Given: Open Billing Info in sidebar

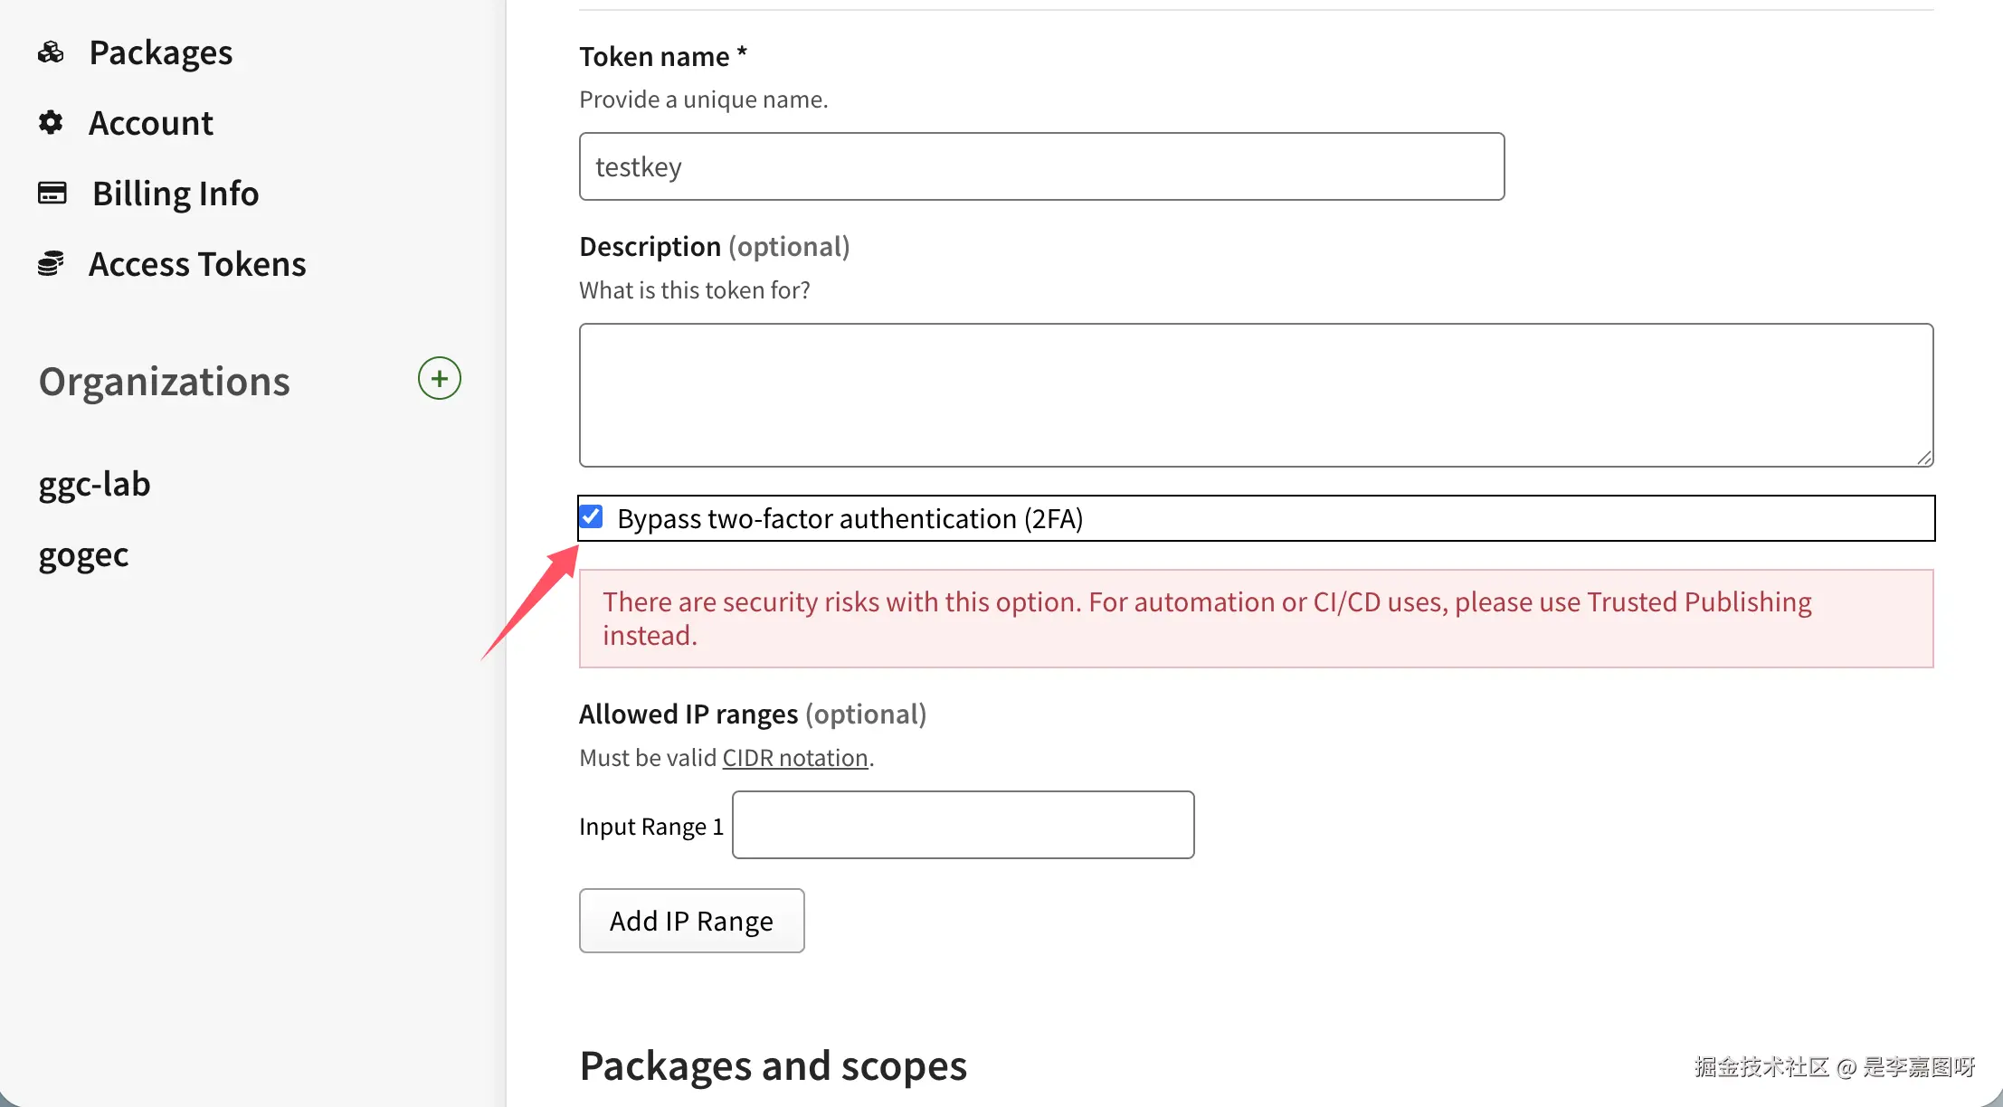Looking at the screenshot, I should click(x=175, y=194).
